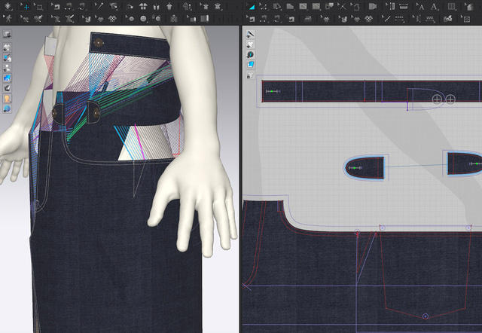Expand the show avatar icon menu in 3D sidebar
This screenshot has height=333, width=482.
coord(7,67)
